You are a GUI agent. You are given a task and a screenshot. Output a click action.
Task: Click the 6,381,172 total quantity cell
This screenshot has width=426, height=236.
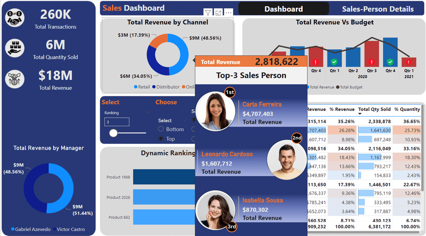(x=379, y=226)
